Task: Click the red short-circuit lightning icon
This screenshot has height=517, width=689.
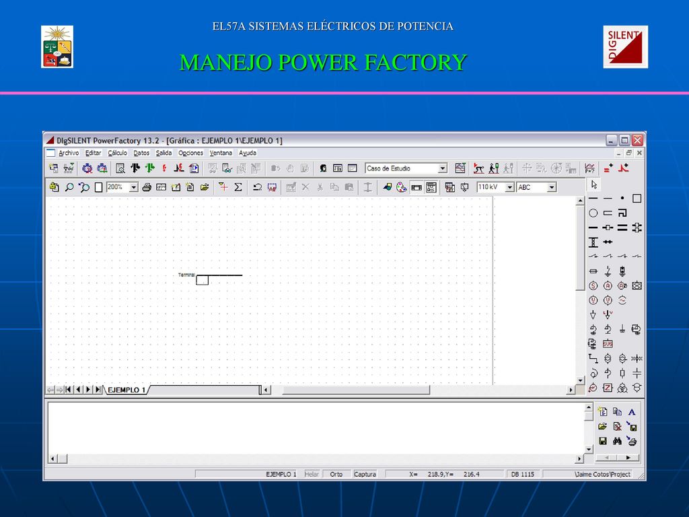Action: [164, 168]
